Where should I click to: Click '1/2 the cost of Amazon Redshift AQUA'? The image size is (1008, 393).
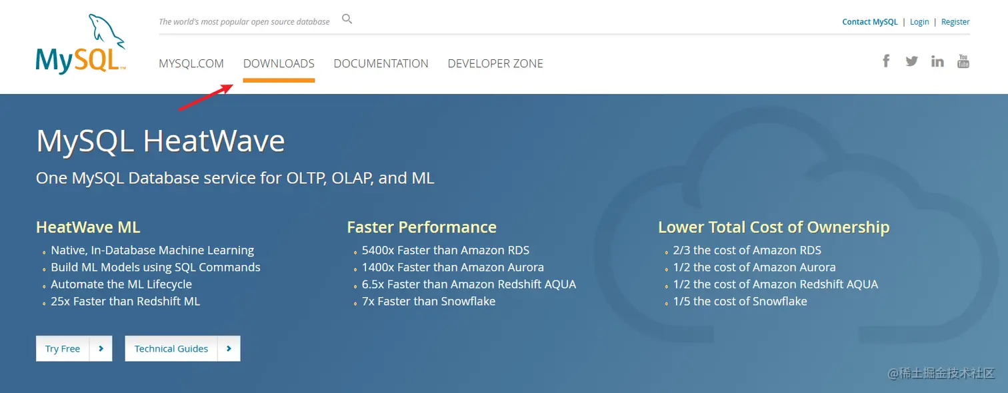point(776,284)
